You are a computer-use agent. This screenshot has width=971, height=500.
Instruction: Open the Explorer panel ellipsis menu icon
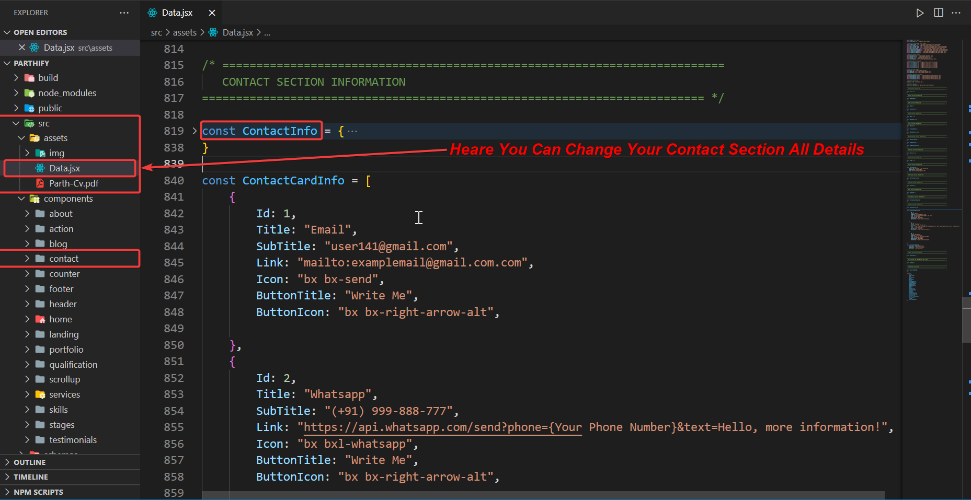(124, 12)
